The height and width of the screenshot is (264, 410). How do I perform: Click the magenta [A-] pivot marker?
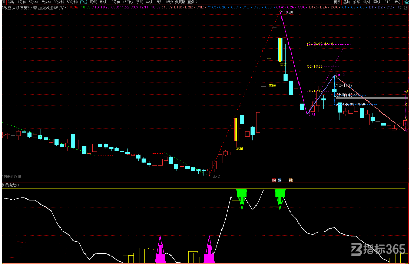click(x=340, y=75)
